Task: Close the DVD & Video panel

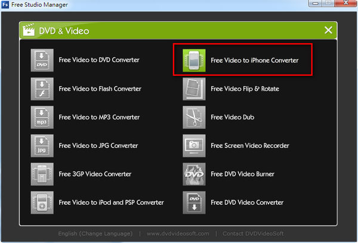Action: (x=328, y=30)
